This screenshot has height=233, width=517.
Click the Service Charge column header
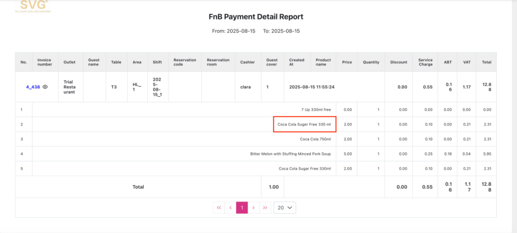pos(425,62)
